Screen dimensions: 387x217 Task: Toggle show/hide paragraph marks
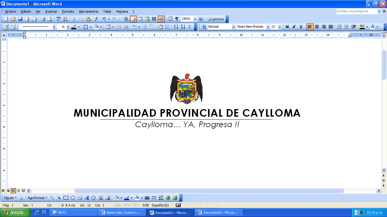[x=177, y=19]
